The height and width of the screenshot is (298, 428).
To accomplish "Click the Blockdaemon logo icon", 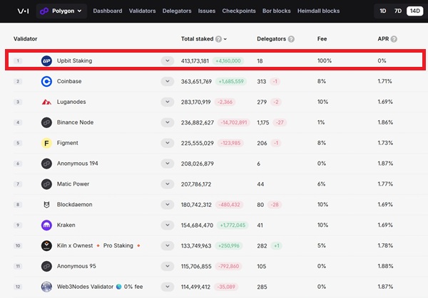I will click(x=46, y=205).
